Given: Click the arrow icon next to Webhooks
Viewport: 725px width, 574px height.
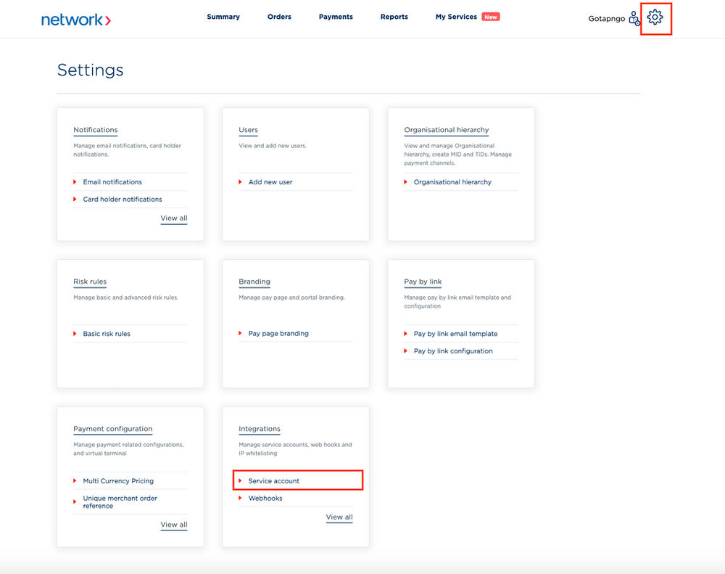Looking at the screenshot, I should 242,498.
